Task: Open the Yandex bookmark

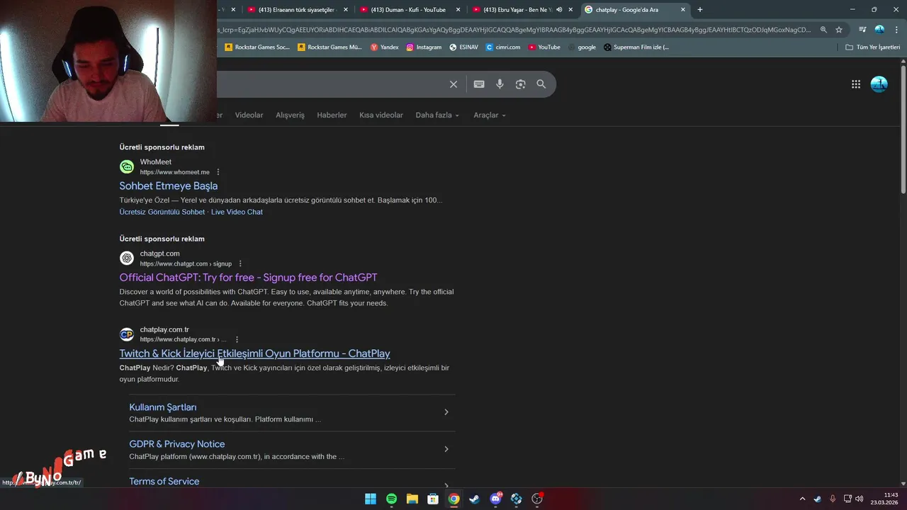Action: coord(385,47)
